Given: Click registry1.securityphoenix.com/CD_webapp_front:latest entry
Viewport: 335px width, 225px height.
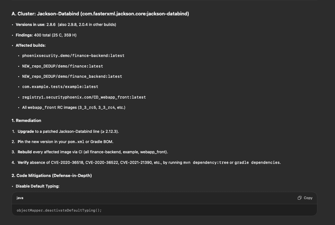Looking at the screenshot, I should pos(84,97).
